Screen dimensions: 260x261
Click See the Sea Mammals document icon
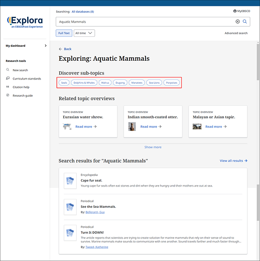point(70,207)
